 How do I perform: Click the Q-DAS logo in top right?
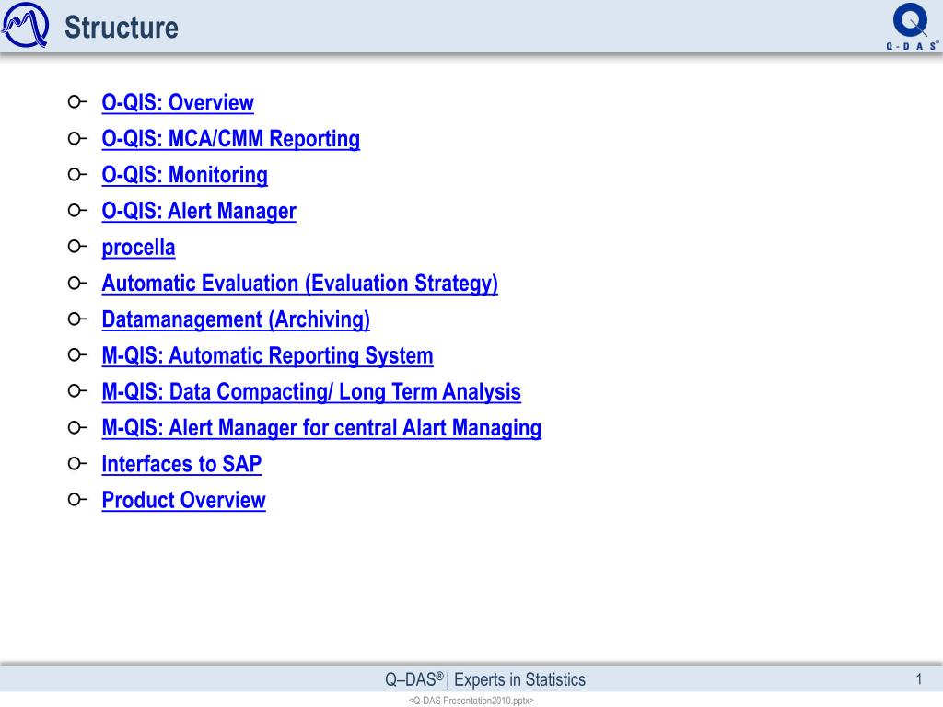(x=913, y=27)
